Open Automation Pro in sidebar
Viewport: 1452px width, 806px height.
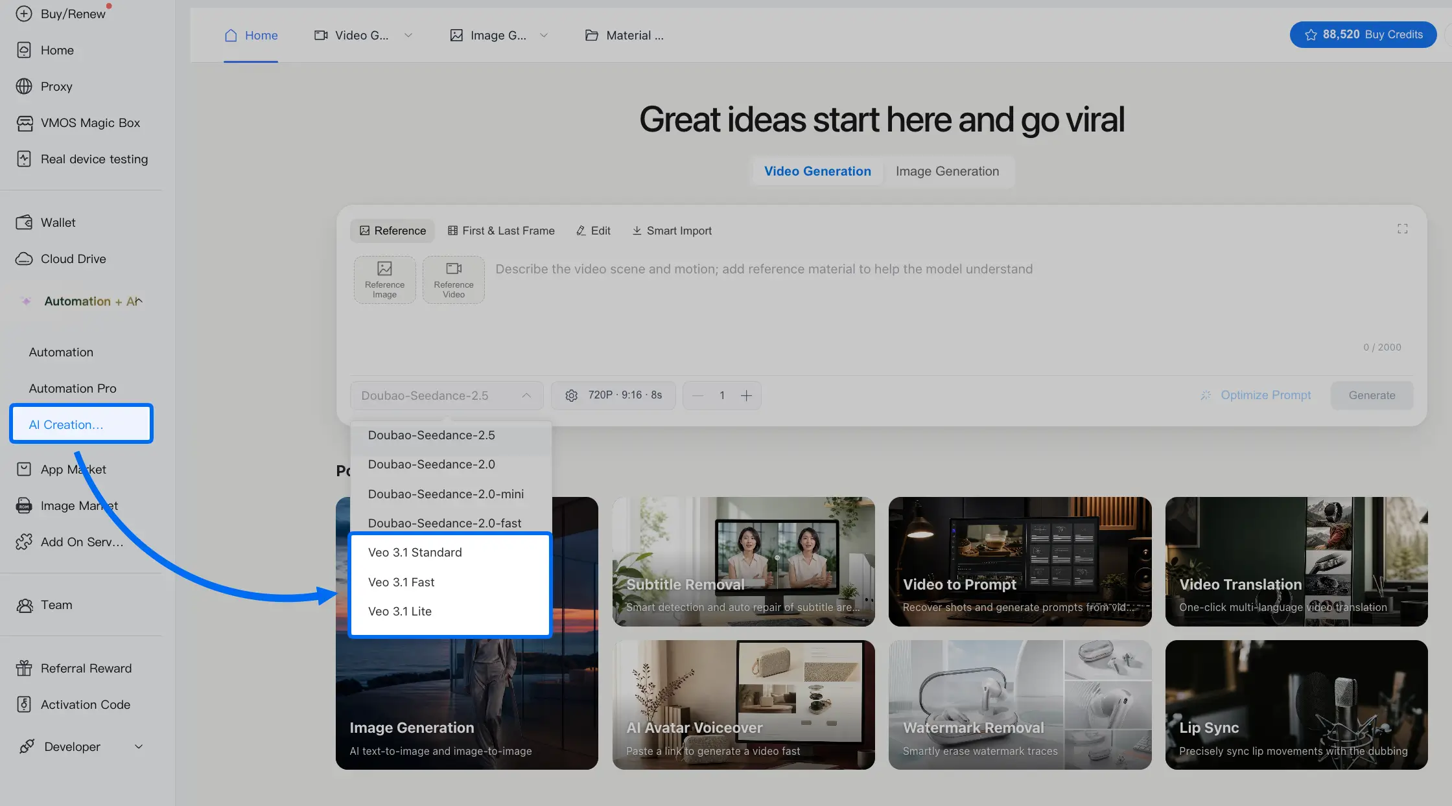pyautogui.click(x=73, y=388)
